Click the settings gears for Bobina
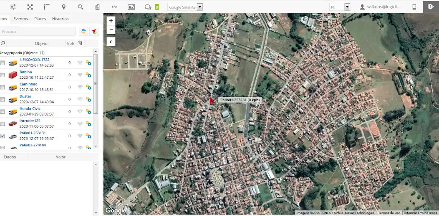Screen dimensions: 439x216 tap(88, 75)
